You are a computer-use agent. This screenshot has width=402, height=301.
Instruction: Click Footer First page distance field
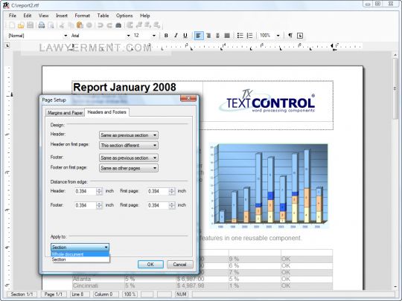(158, 205)
